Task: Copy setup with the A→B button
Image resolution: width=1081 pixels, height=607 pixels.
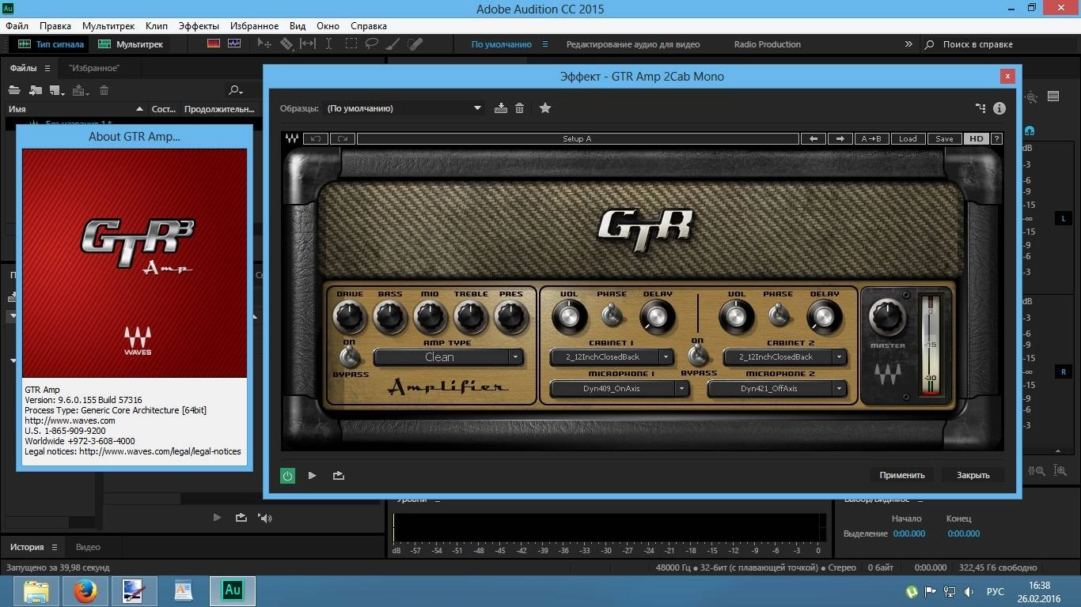Action: 871,138
